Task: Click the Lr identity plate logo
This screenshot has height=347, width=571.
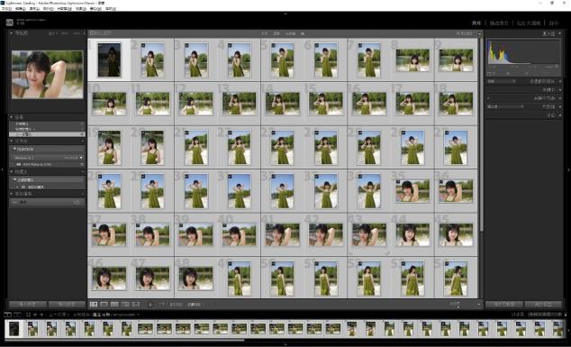Action: (x=10, y=23)
